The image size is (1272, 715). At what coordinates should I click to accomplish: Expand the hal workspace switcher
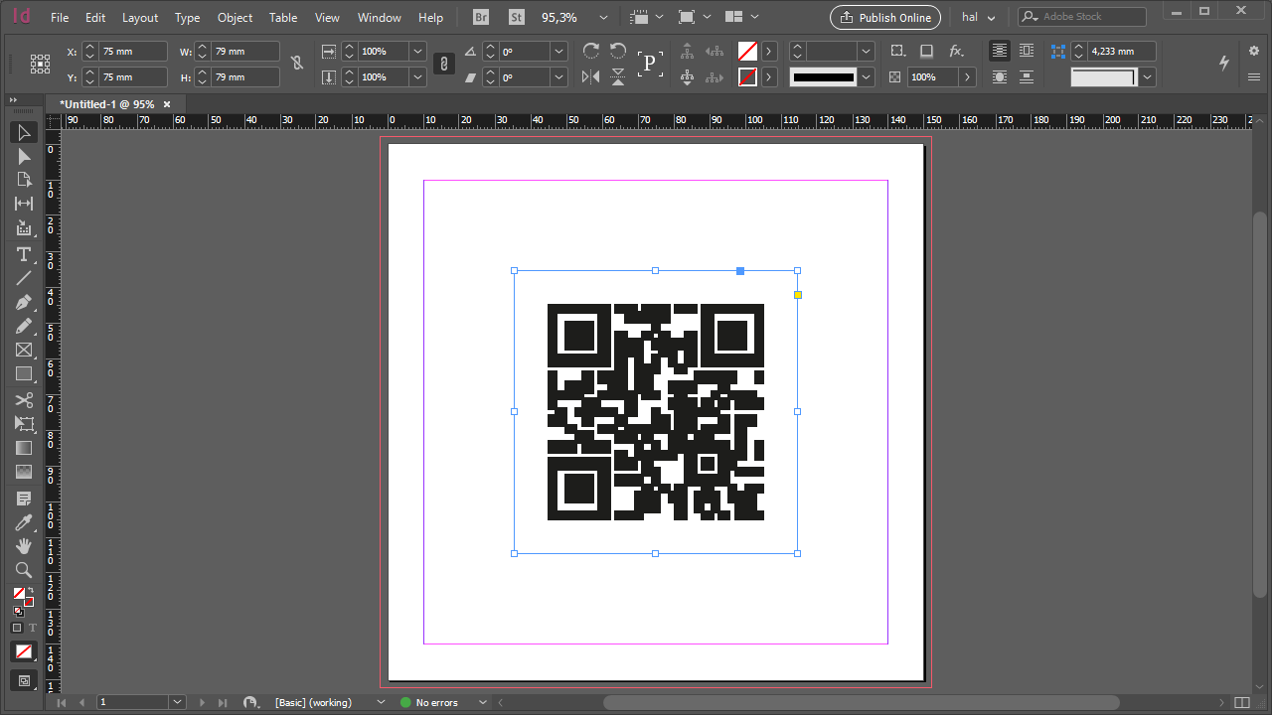pyautogui.click(x=979, y=17)
